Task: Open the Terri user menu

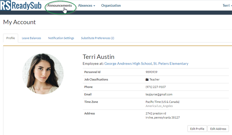Action: [x=227, y=6]
